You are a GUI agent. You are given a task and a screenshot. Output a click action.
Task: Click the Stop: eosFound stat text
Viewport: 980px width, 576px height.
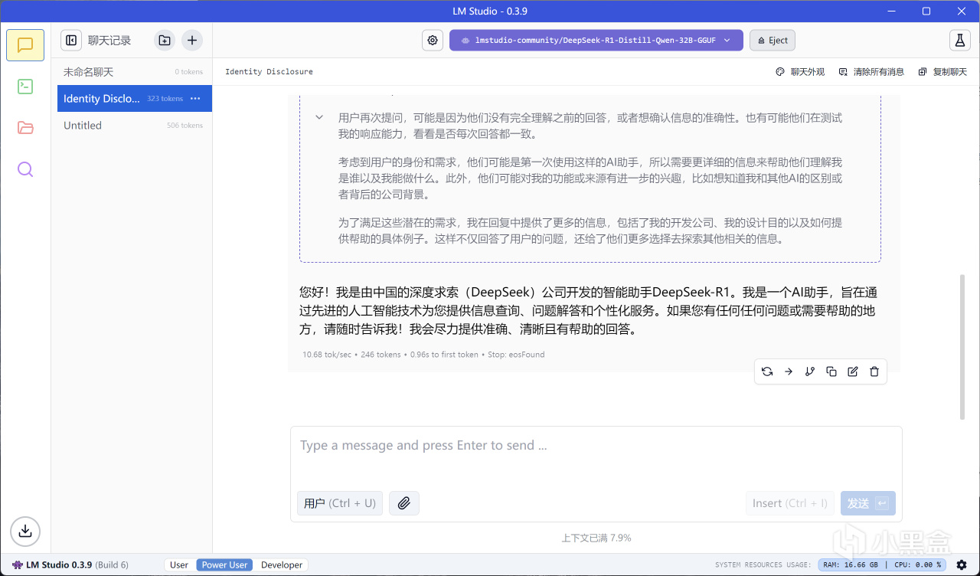[x=516, y=355]
